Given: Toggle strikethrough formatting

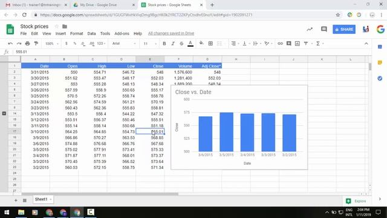Looking at the screenshot, I should (x=181, y=44).
